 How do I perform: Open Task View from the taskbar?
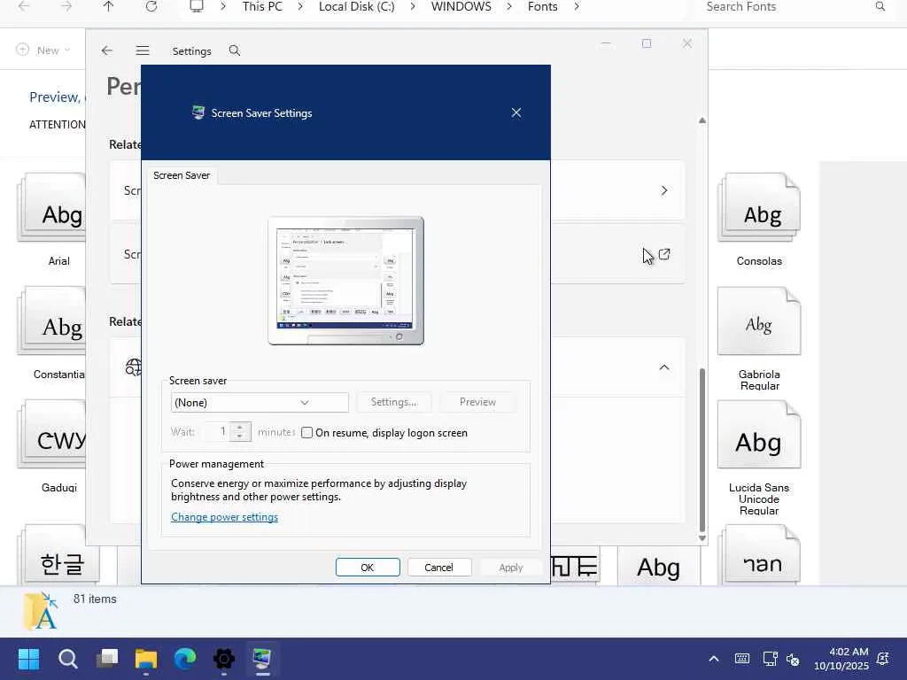107,659
